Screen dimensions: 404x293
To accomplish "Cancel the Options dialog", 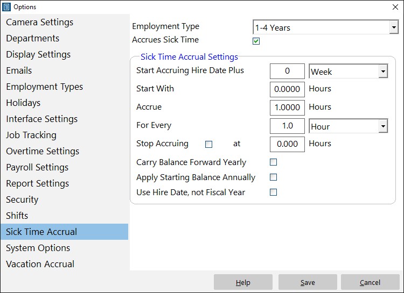I will 370,282.
